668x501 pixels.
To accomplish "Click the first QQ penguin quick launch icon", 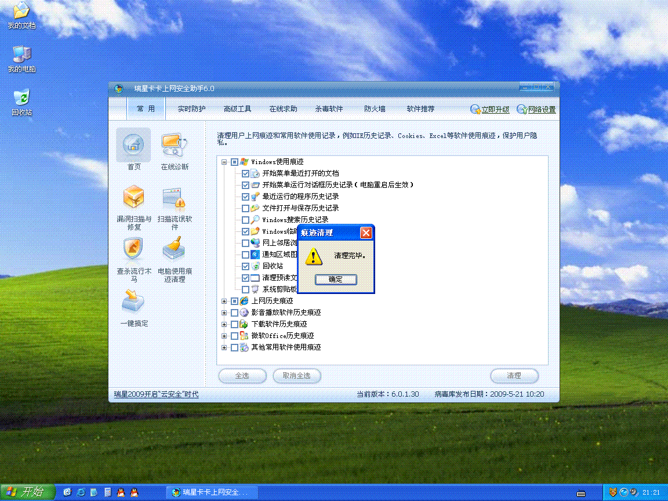I will [121, 492].
